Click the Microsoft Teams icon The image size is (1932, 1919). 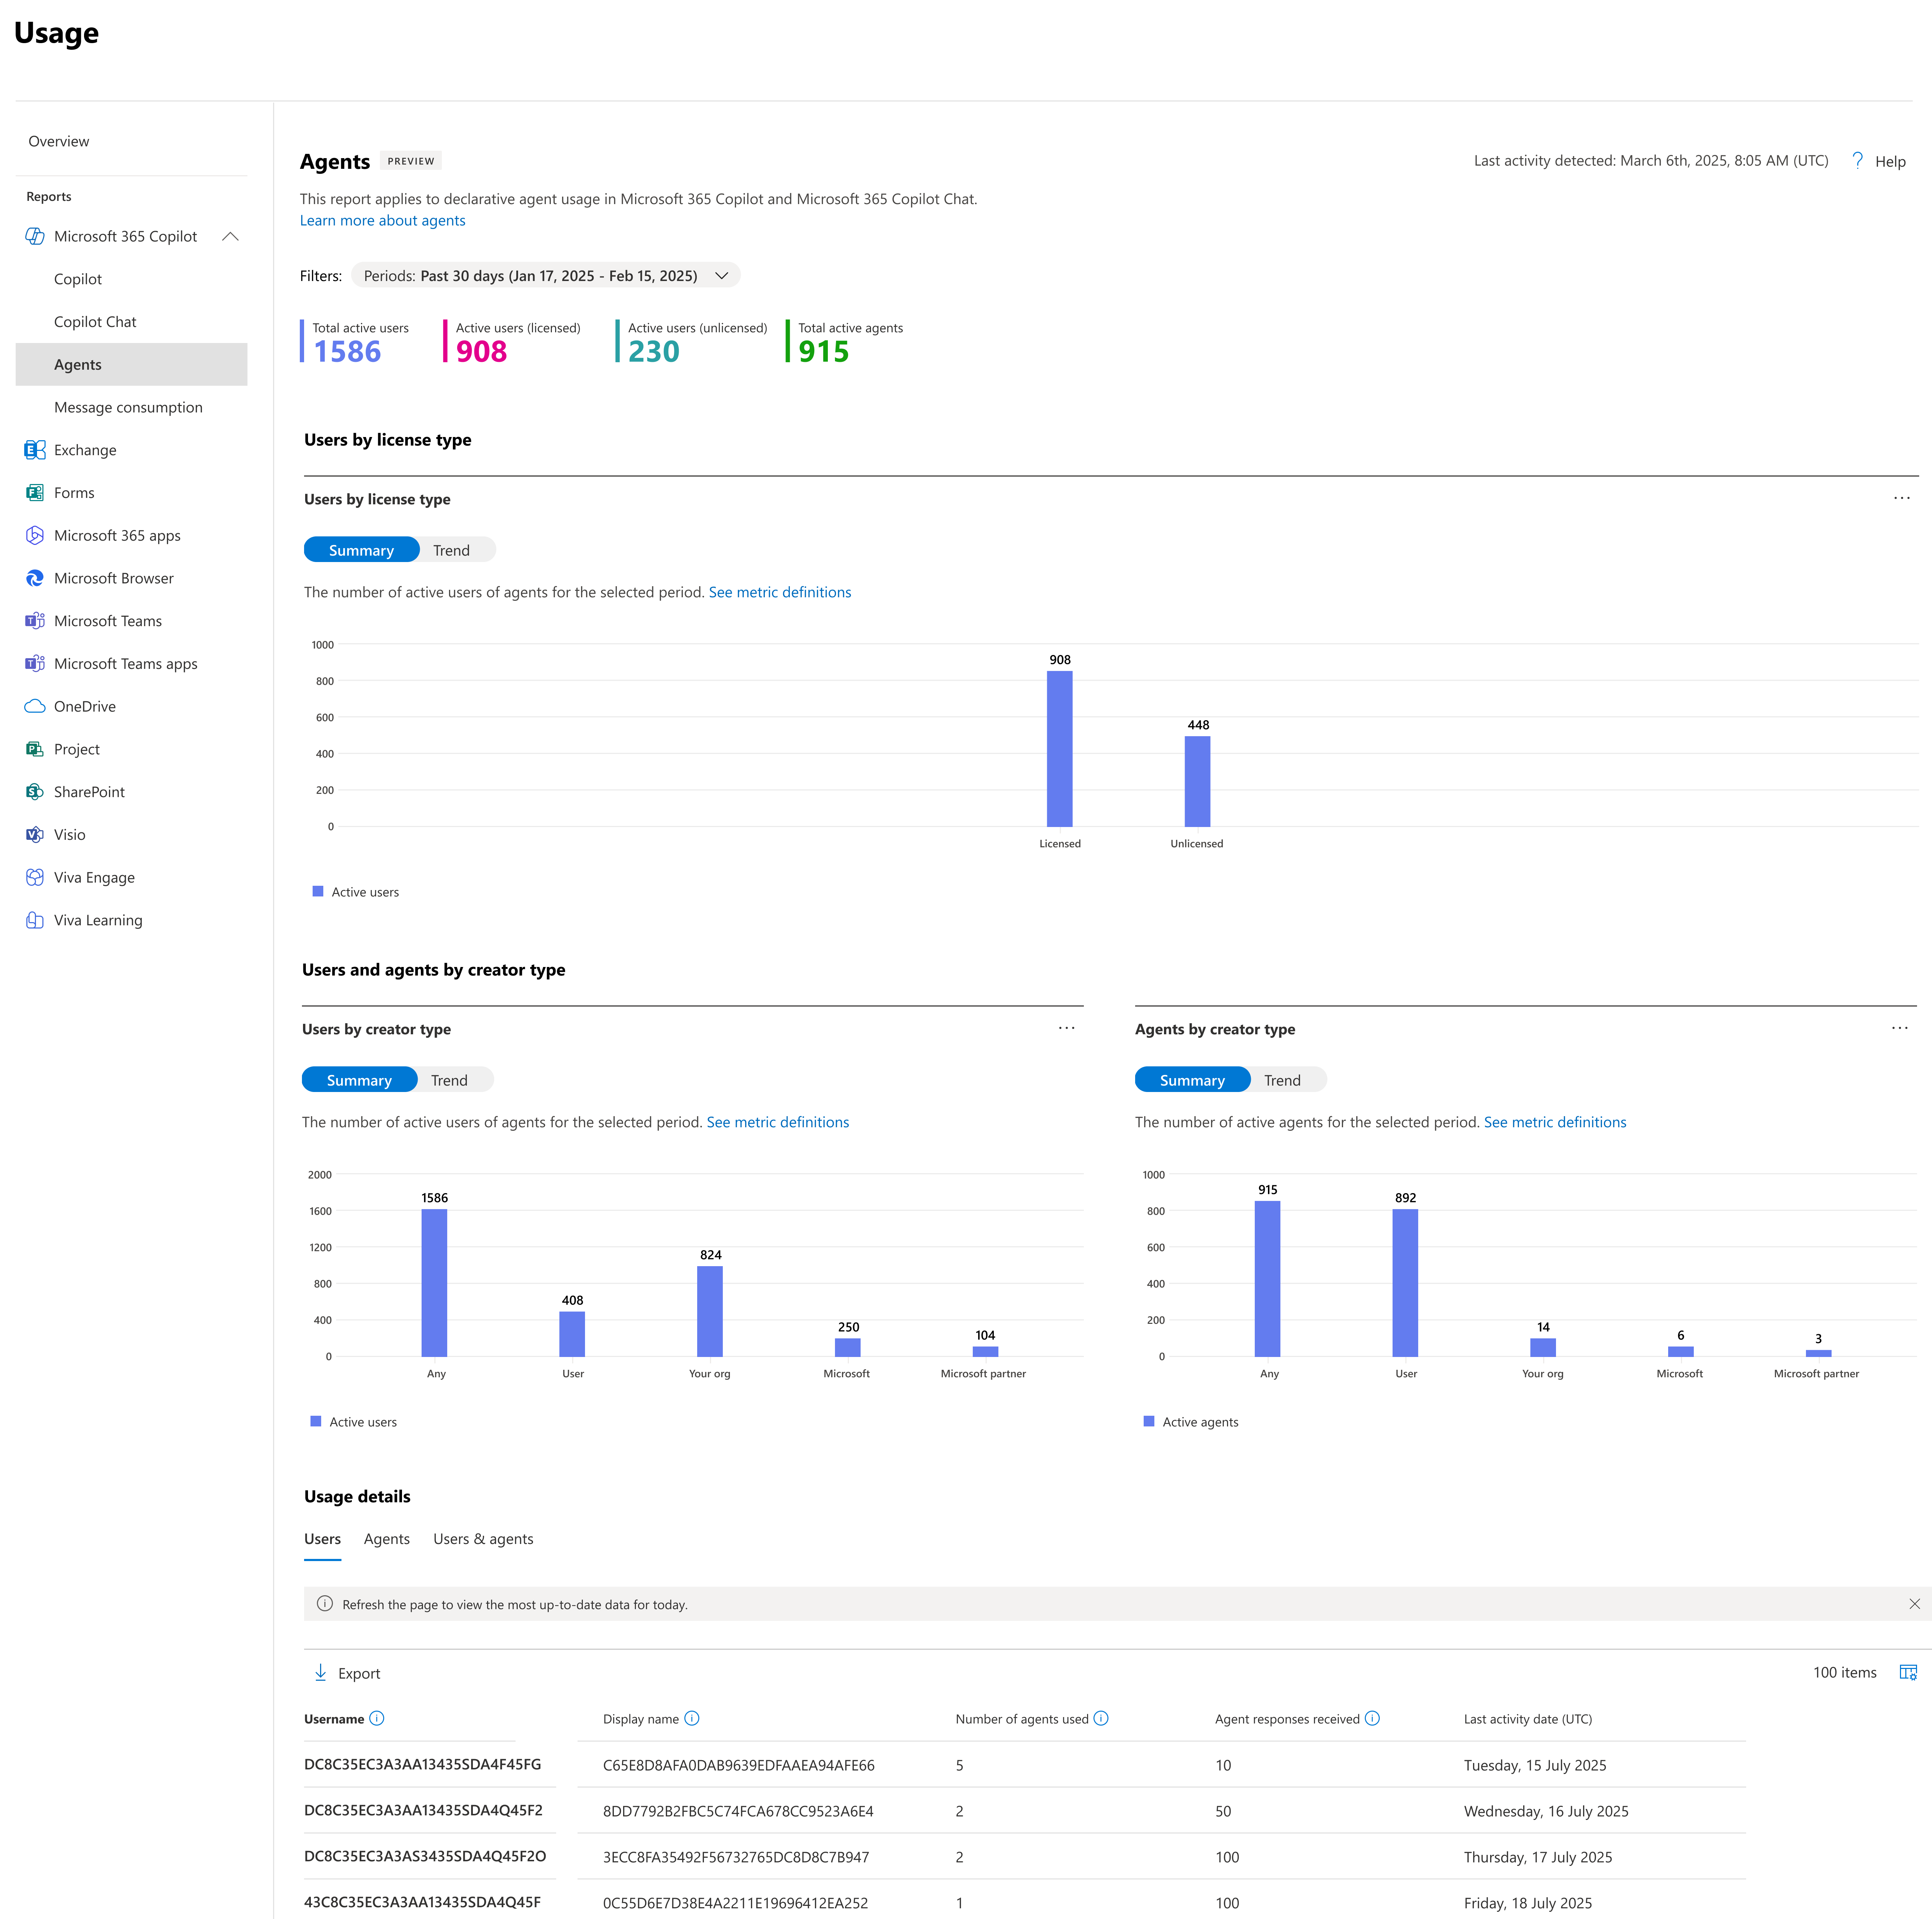click(35, 621)
